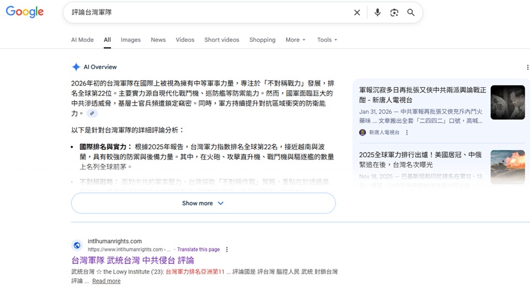Viewport: 530px width, 288px height.
Task: Switch to the News tab
Action: pos(158,40)
